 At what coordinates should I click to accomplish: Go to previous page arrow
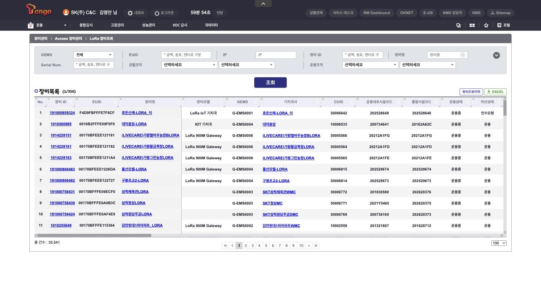point(232,245)
